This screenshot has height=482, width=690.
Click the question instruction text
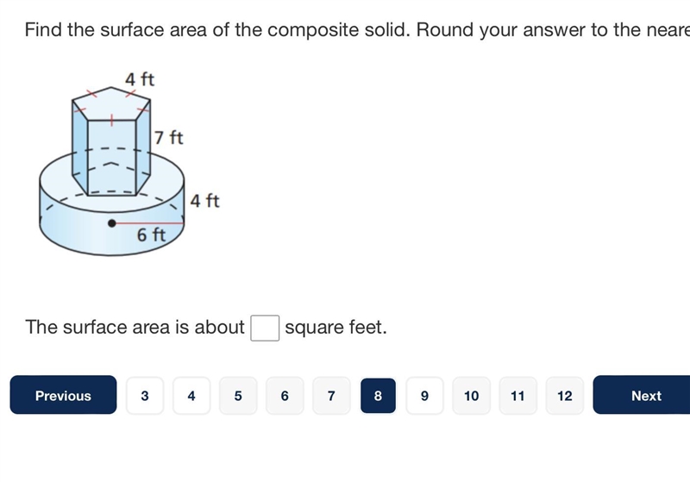coord(357,30)
